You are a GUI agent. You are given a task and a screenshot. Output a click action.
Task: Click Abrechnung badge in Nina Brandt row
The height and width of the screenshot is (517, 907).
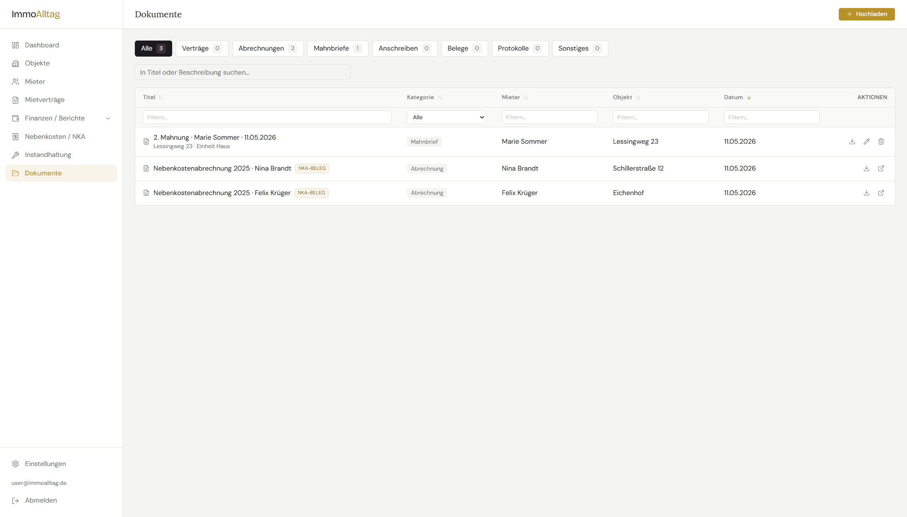[x=427, y=169]
